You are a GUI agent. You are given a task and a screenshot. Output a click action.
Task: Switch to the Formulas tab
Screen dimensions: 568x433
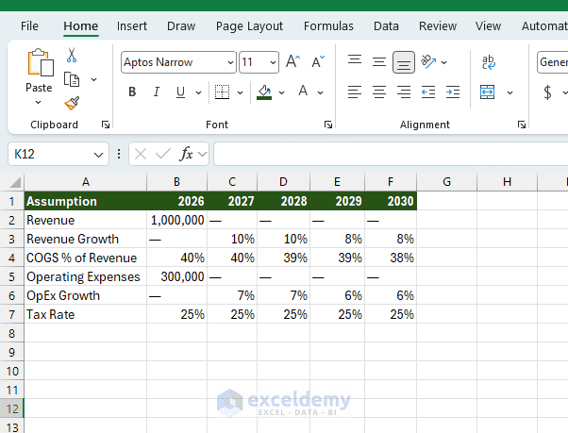pyautogui.click(x=328, y=26)
